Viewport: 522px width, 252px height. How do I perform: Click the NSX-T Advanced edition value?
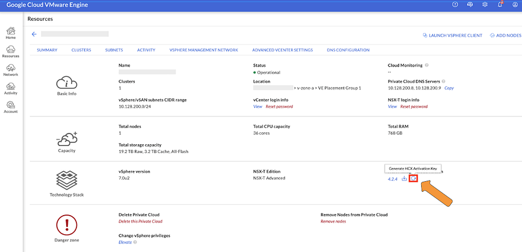(269, 178)
